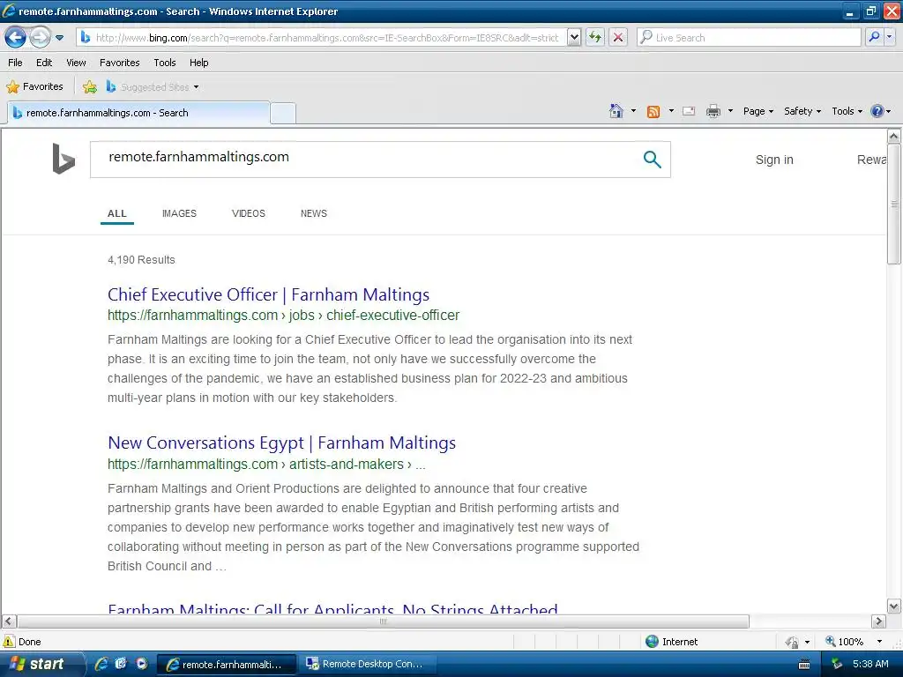Click the horizontal scrollbar right arrow
Image resolution: width=903 pixels, height=677 pixels.
878,621
